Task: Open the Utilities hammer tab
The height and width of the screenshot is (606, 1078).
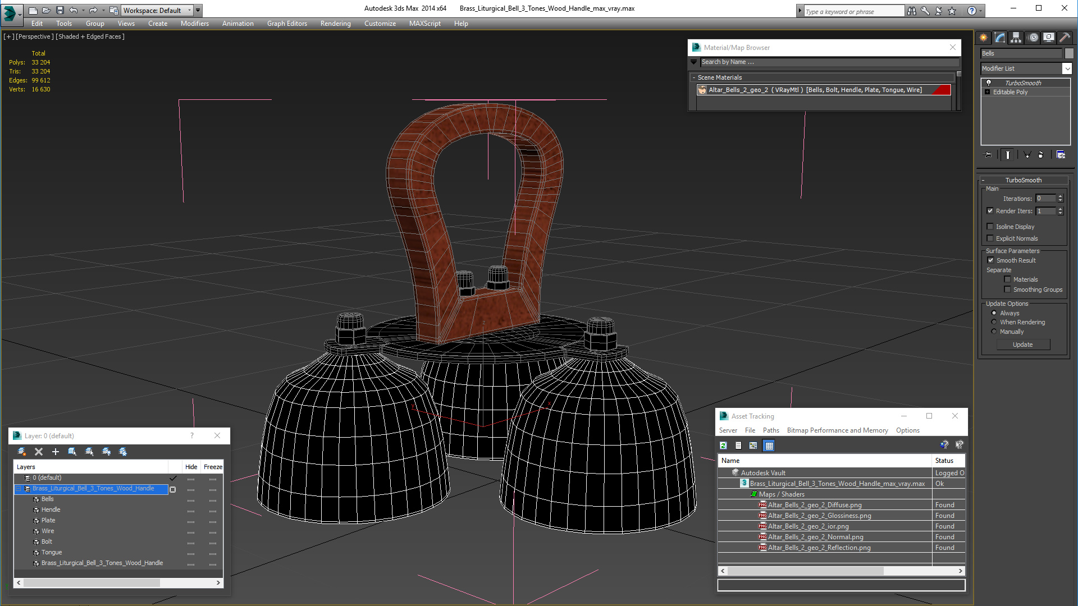Action: 1065,38
